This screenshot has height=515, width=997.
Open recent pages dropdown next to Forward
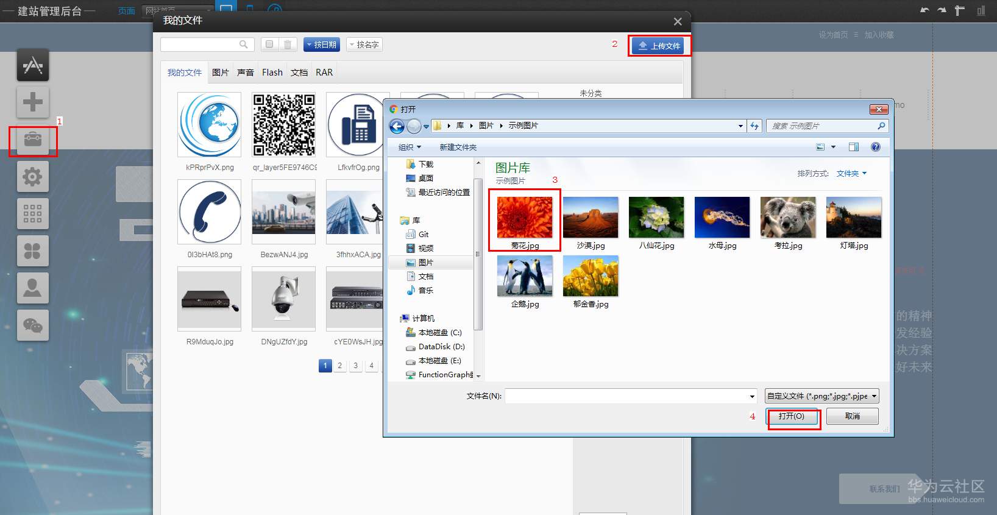[426, 126]
